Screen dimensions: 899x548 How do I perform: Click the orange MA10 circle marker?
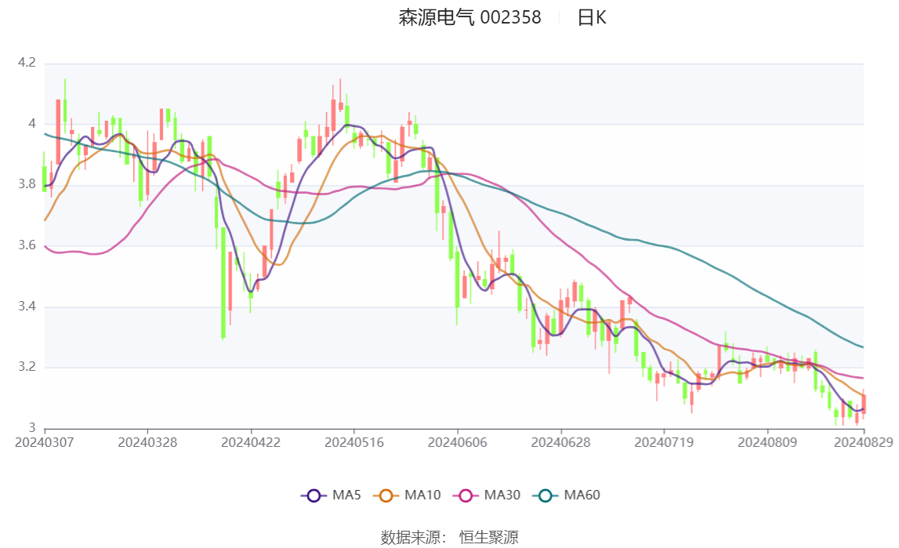pos(386,495)
